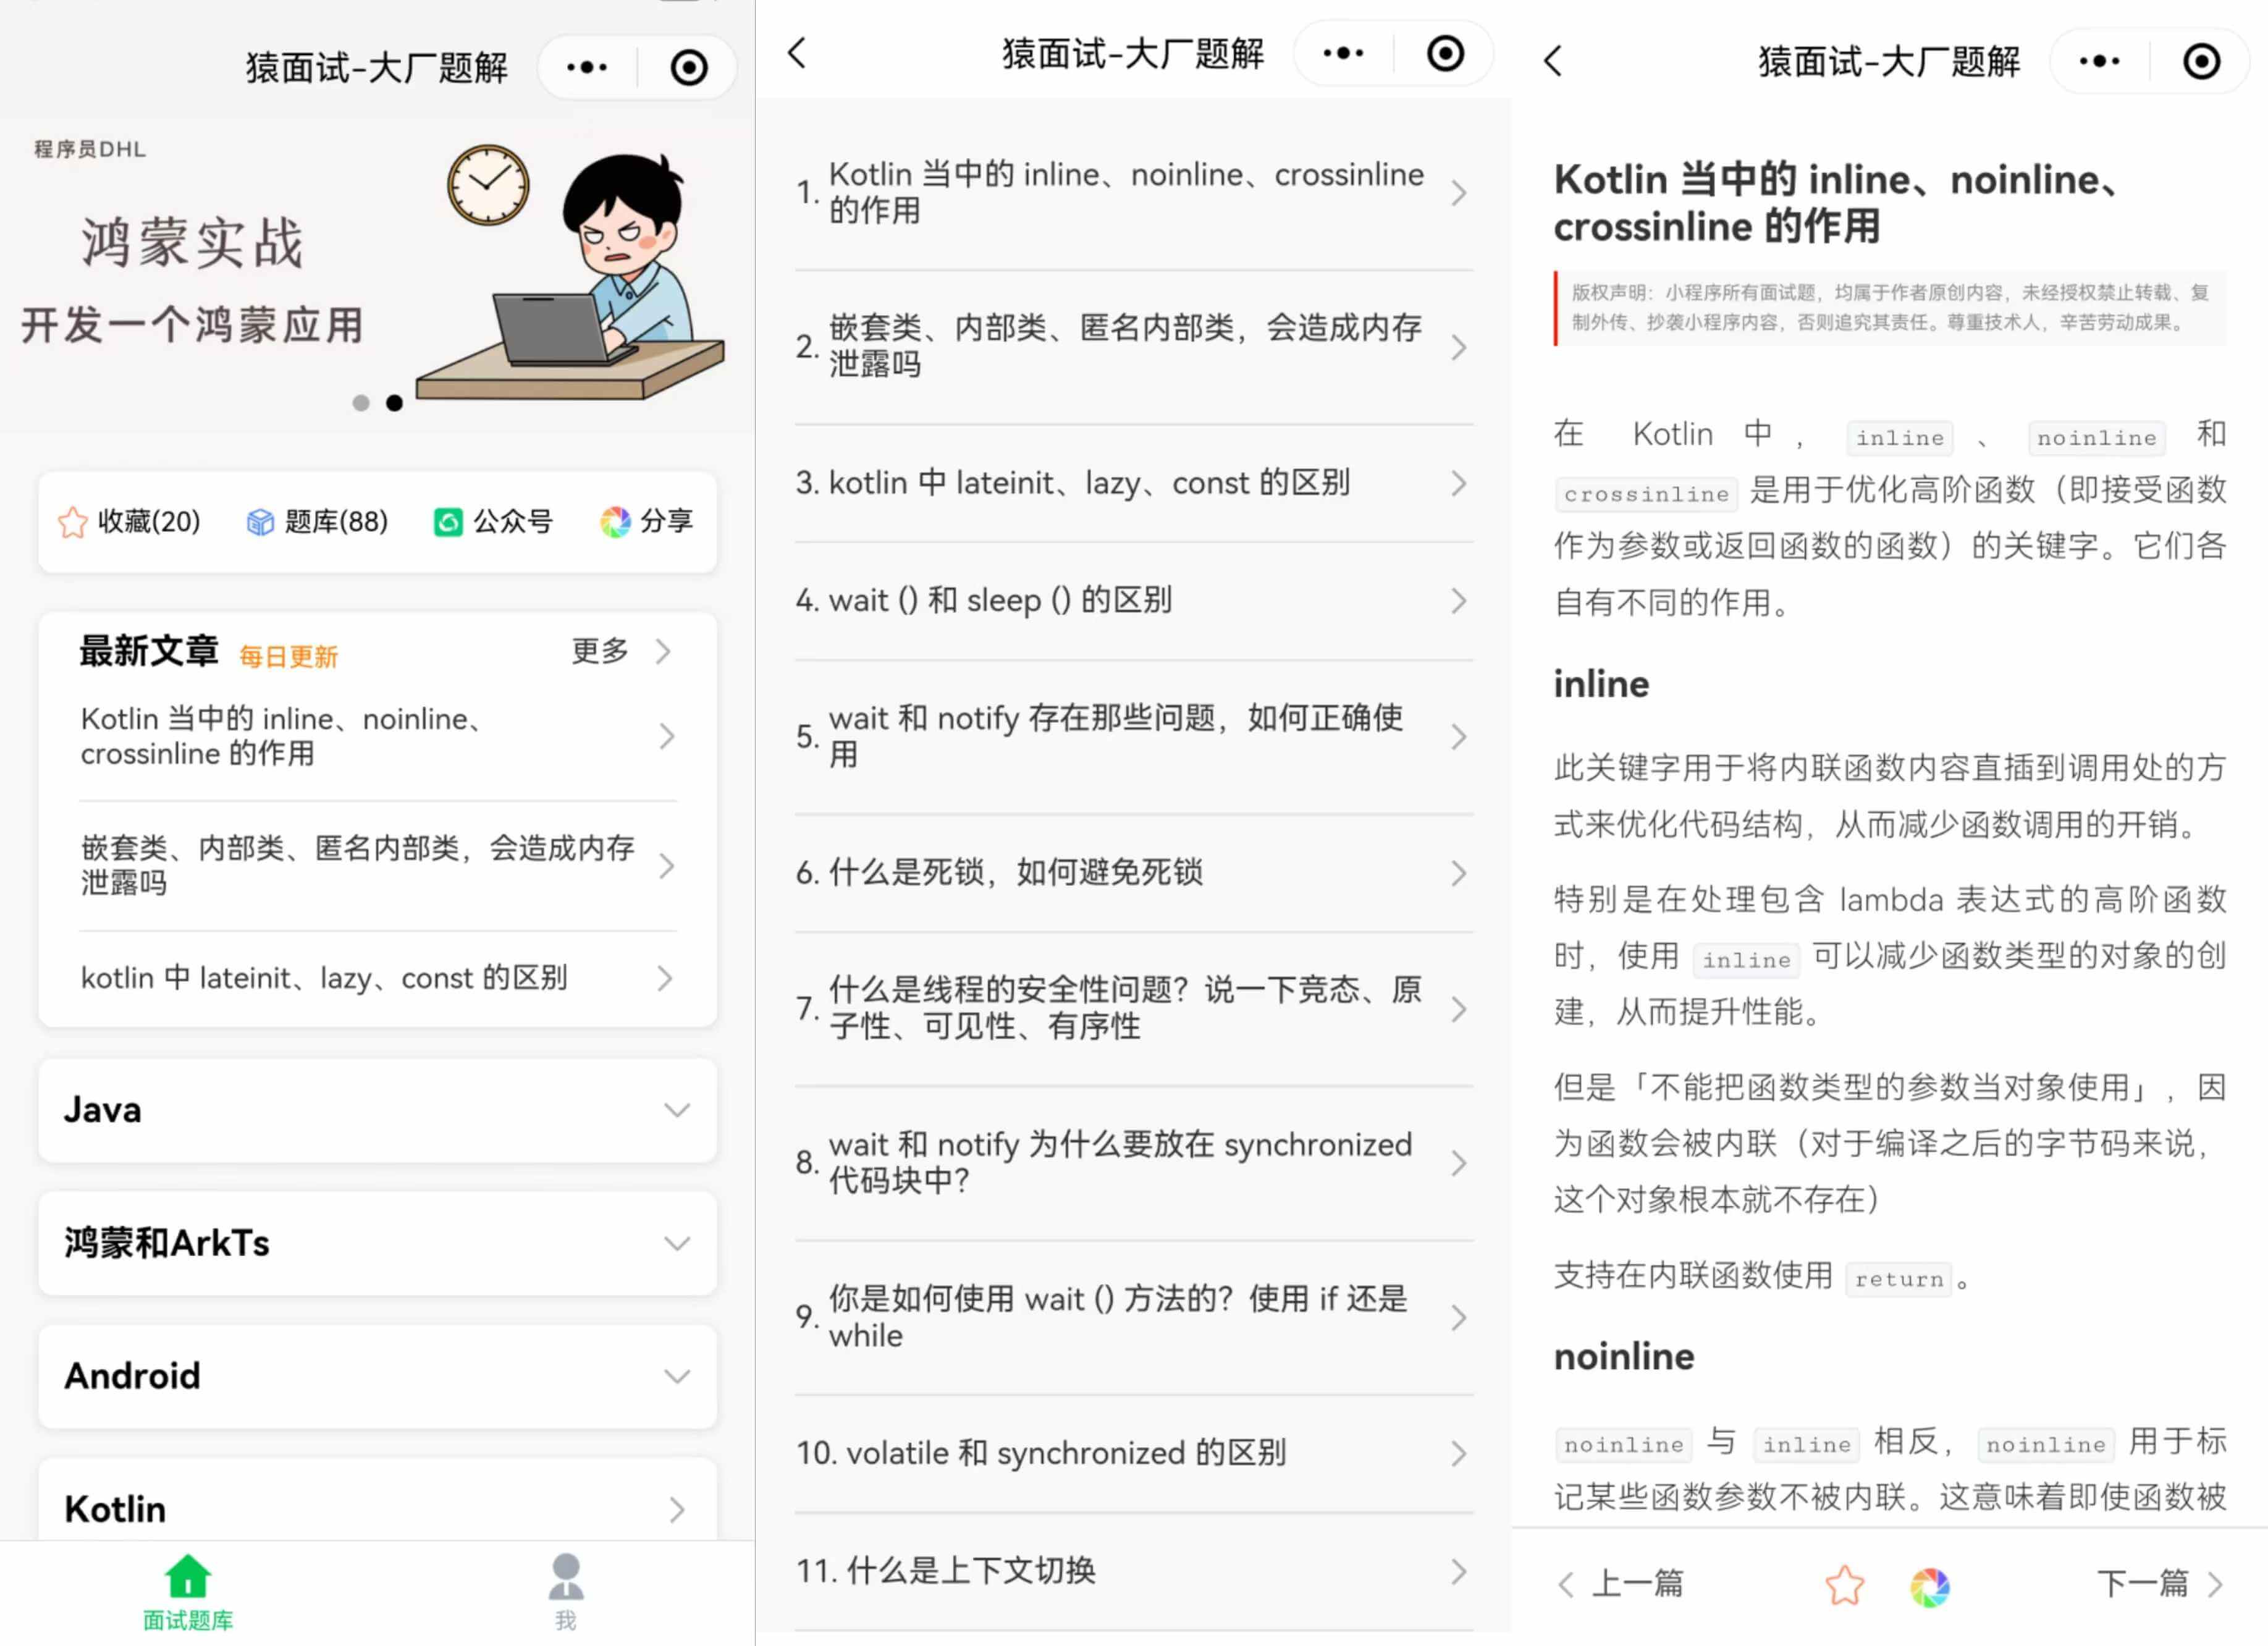2268x1646 pixels.
Task: Expand the Android category
Action: click(x=378, y=1376)
